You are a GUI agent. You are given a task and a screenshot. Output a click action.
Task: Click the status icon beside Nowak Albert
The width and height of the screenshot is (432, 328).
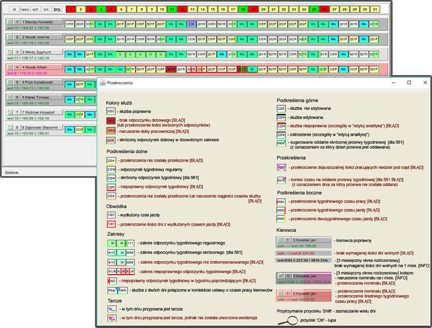pyautogui.click(x=10, y=67)
